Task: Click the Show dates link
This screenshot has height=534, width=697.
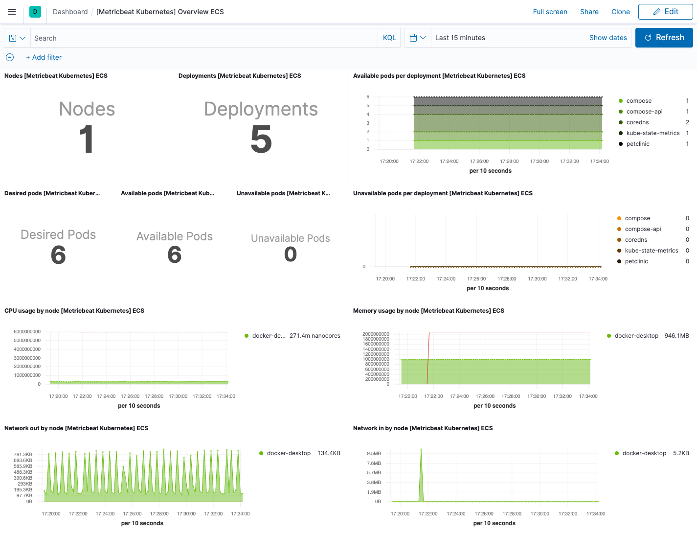Action: [608, 37]
